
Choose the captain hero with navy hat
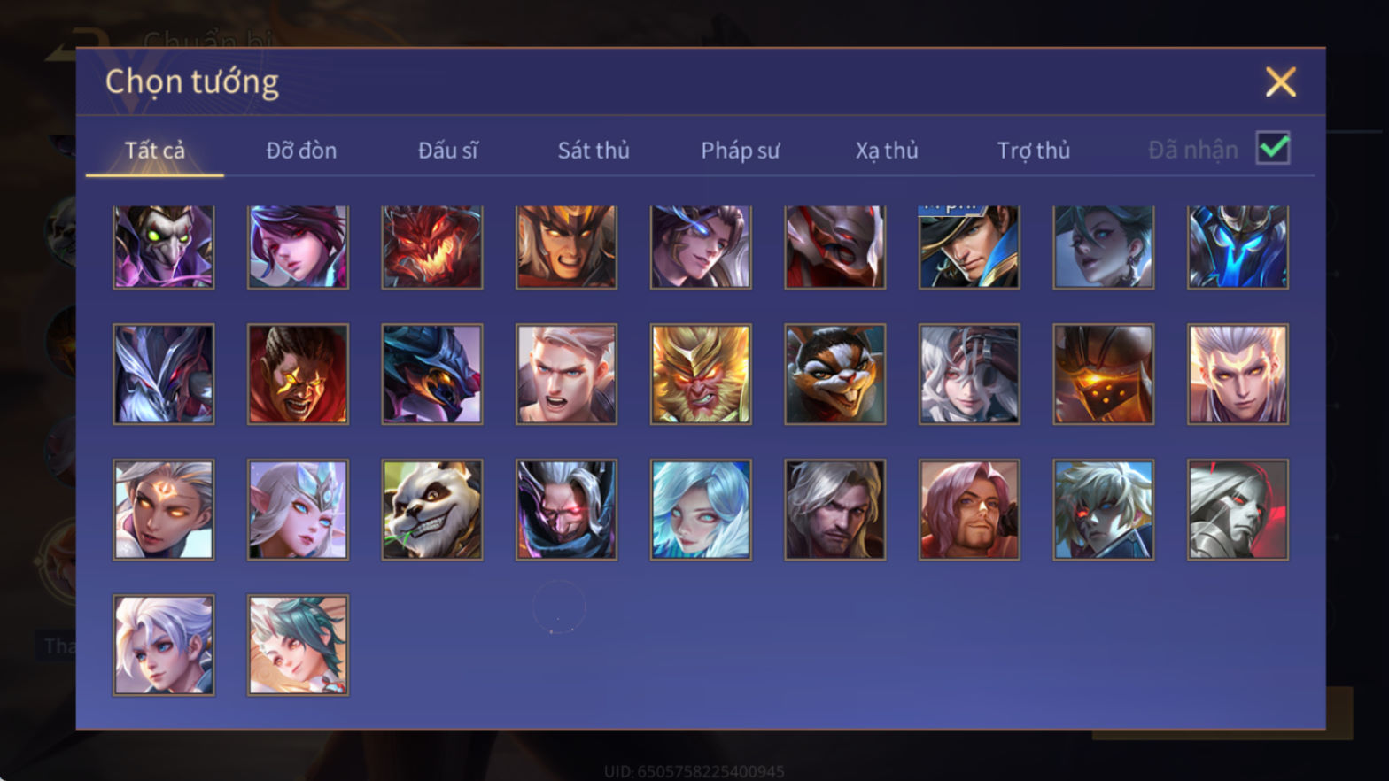pos(969,247)
